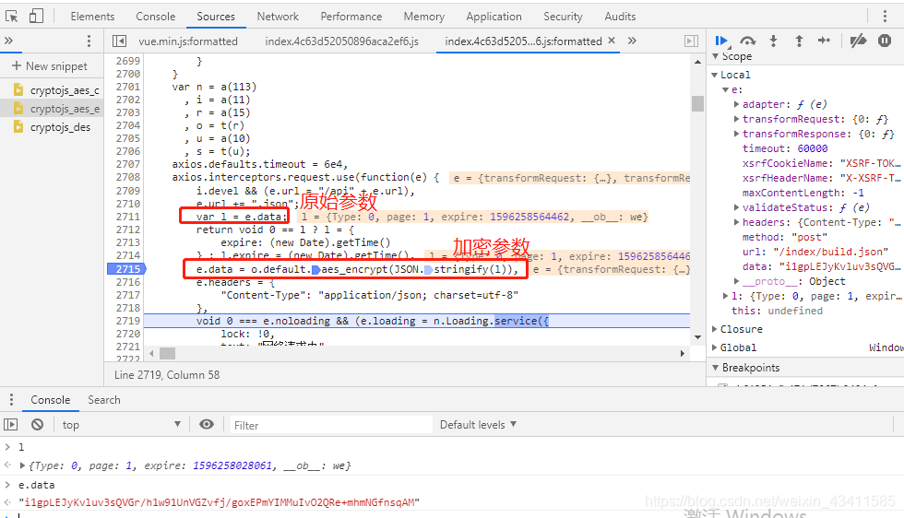Show more open file tabs chevron
Viewport: 904px width, 518px height.
point(632,41)
